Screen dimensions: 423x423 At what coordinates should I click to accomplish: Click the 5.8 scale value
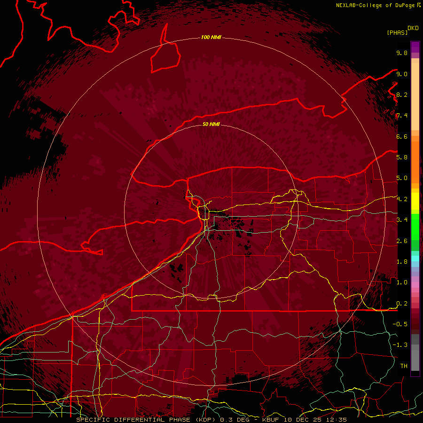[x=402, y=157]
